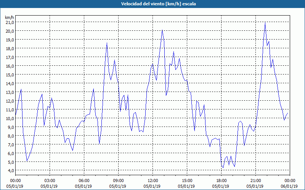Click the 21,0 y-axis value
The width and height of the screenshot is (305, 190).
point(10,22)
